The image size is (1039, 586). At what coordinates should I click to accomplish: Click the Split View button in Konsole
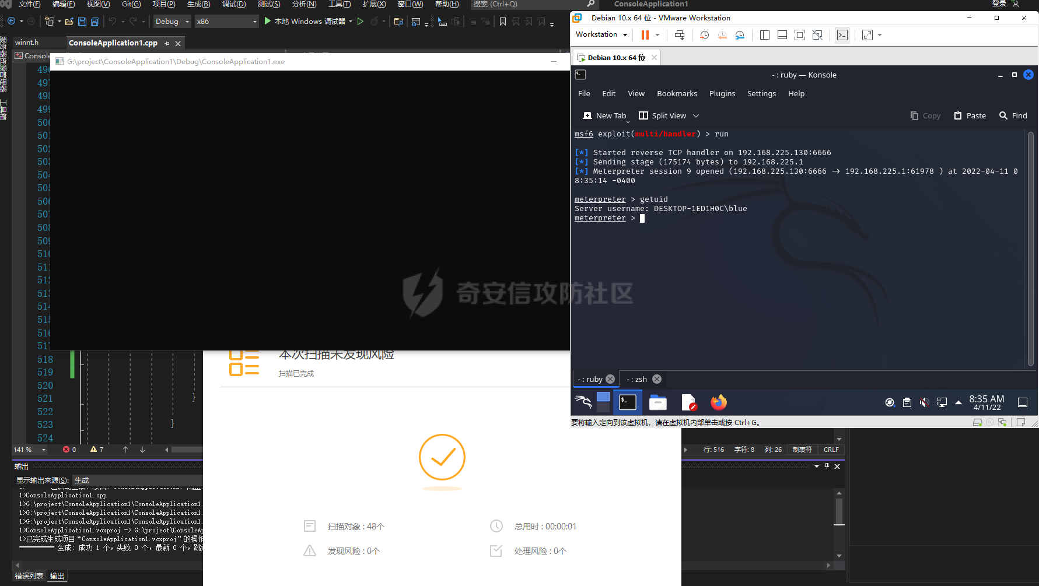663,116
